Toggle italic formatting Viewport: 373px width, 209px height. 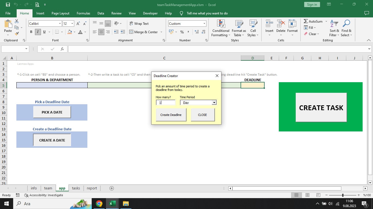(x=37, y=32)
